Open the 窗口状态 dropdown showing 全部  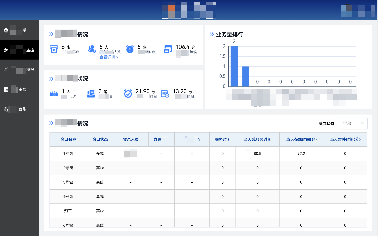click(x=353, y=123)
